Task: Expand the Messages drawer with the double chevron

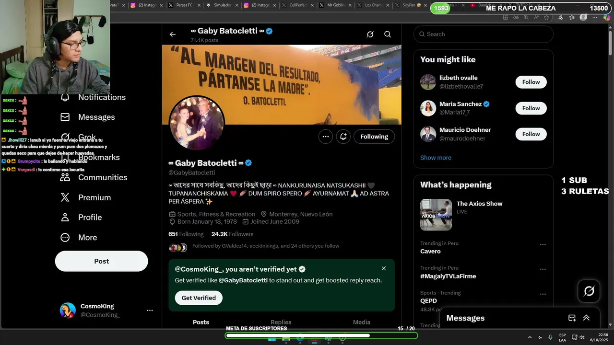Action: click(x=586, y=318)
